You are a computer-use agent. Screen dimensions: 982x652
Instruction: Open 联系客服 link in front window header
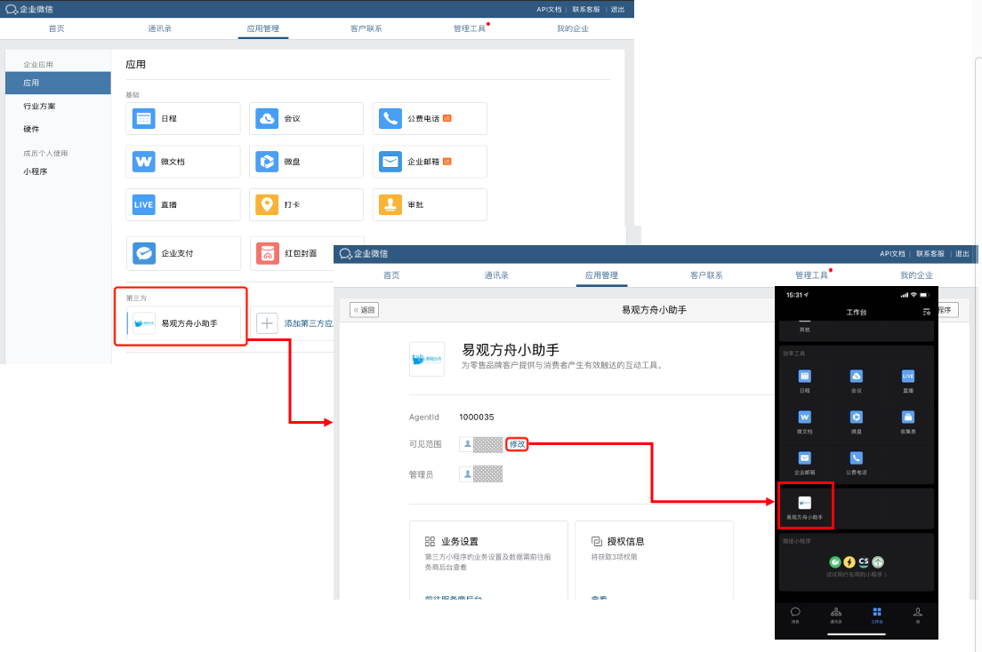tap(930, 254)
